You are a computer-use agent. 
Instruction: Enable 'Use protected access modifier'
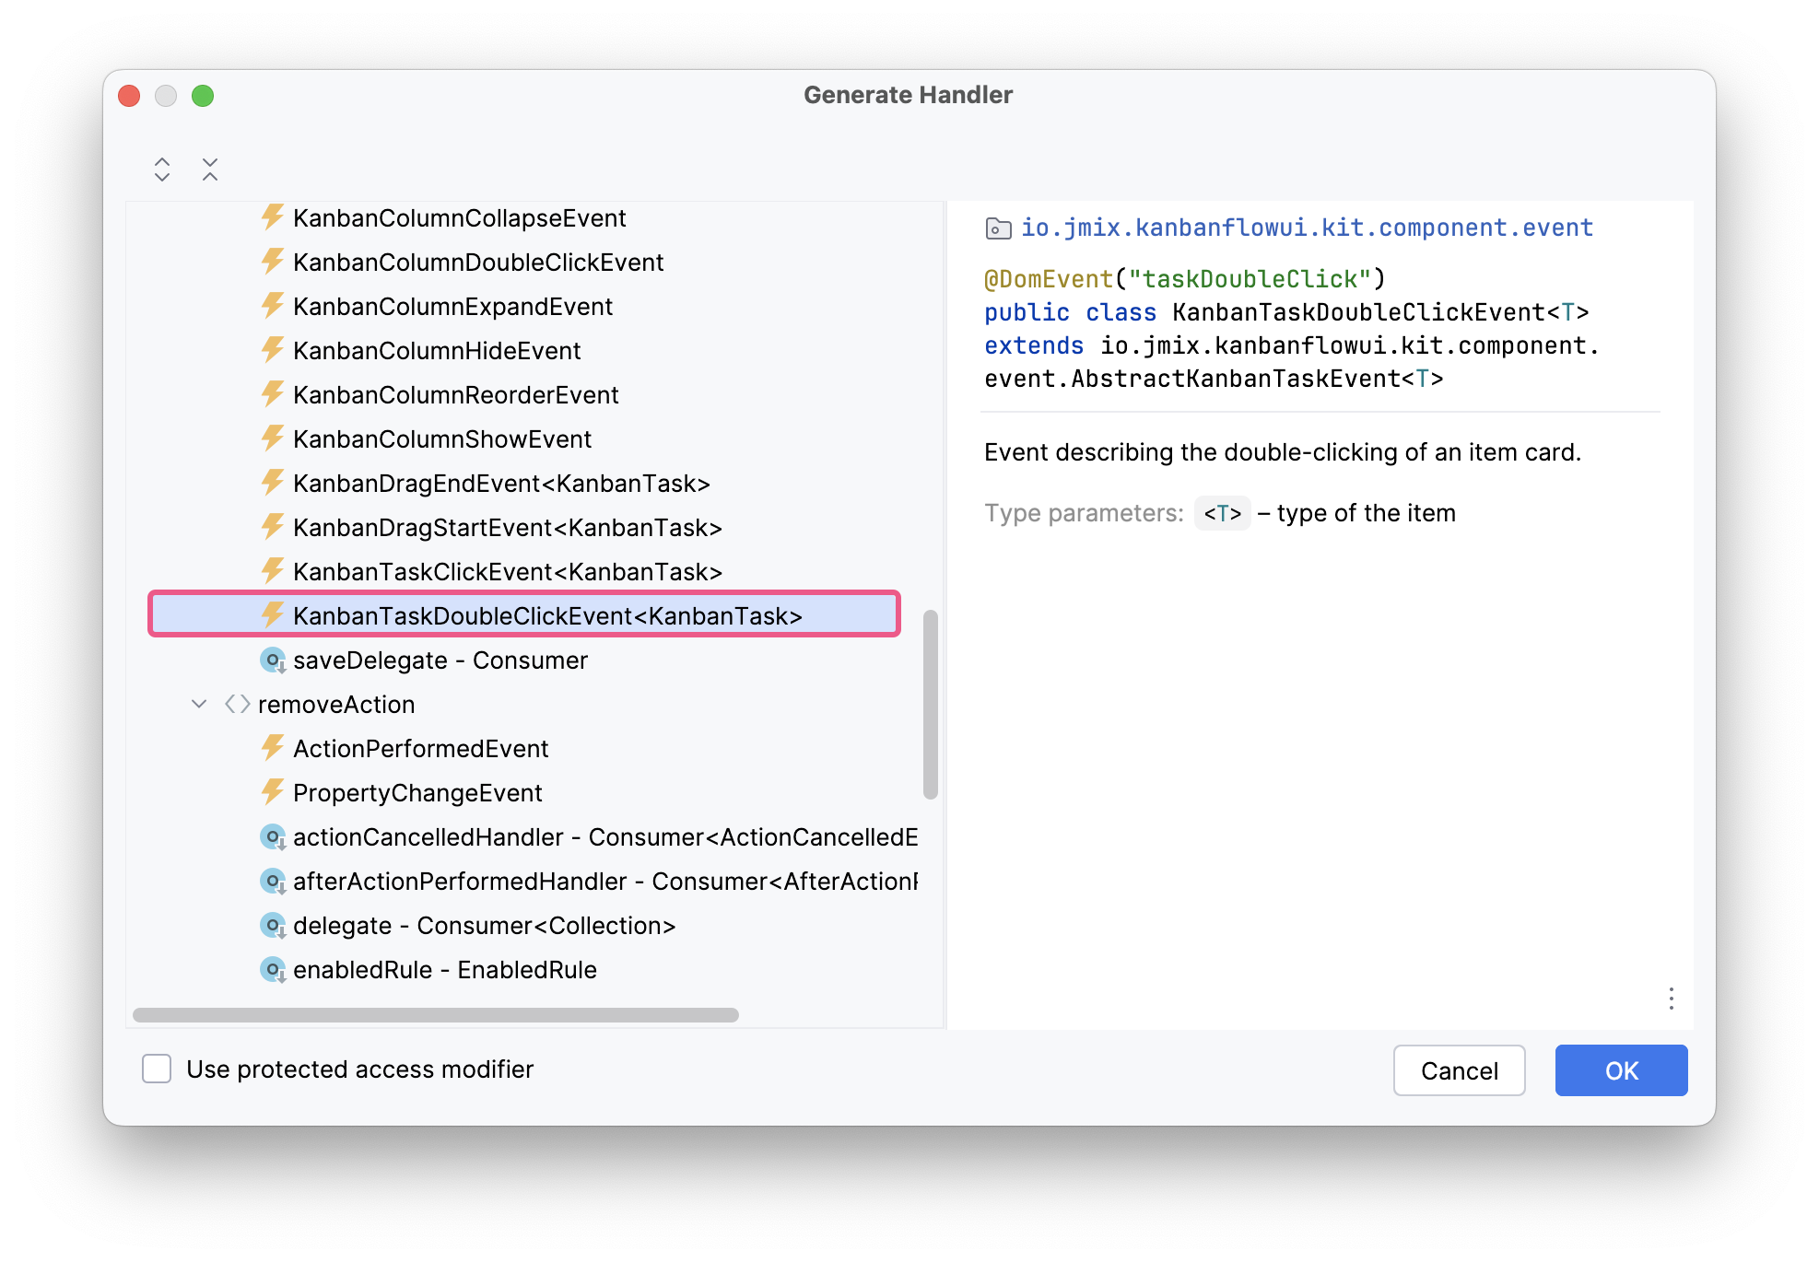157,1069
